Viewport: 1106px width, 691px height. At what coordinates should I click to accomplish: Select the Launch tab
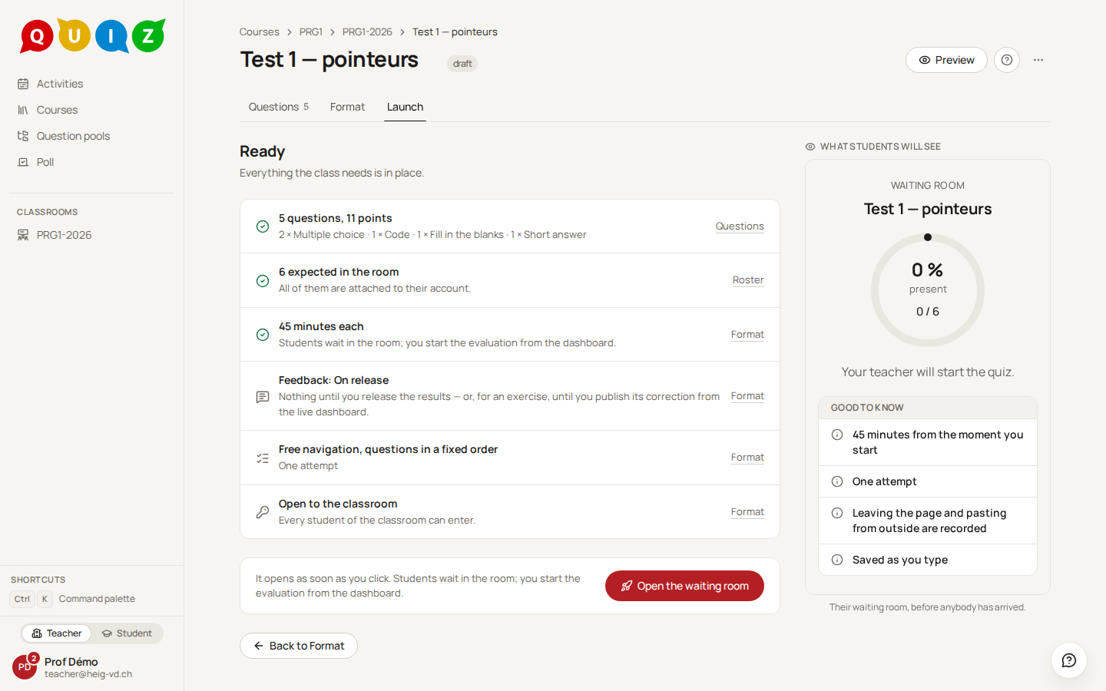click(405, 107)
